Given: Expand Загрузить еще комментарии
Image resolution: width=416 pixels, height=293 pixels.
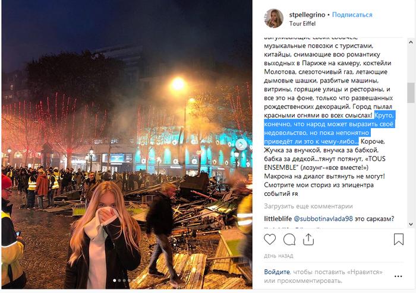Looking at the screenshot, I should tap(308, 206).
